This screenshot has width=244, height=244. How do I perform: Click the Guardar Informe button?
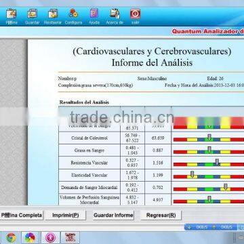pyautogui.click(x=113, y=215)
